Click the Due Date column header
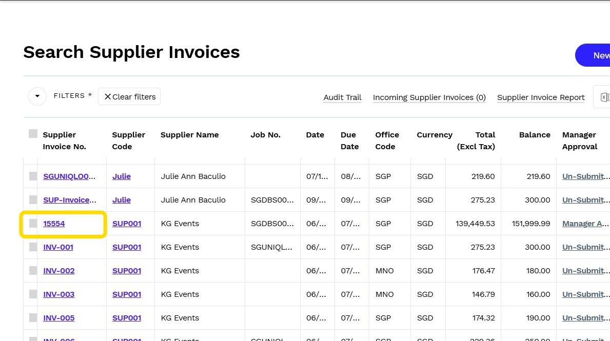The image size is (610, 341). click(349, 141)
